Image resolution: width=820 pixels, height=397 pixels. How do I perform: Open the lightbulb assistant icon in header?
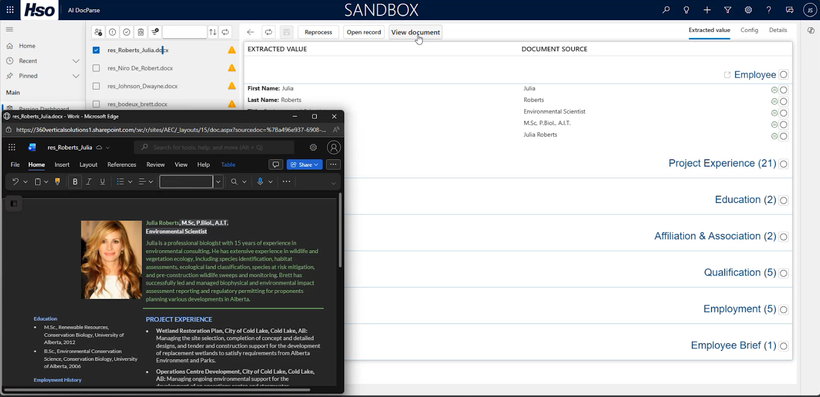[686, 10]
